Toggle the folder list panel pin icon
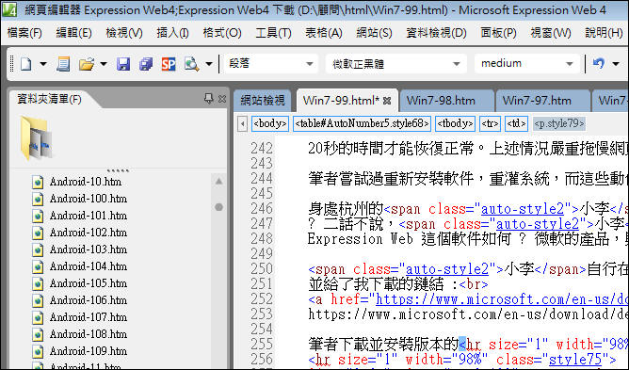Image resolution: width=629 pixels, height=370 pixels. coord(209,98)
